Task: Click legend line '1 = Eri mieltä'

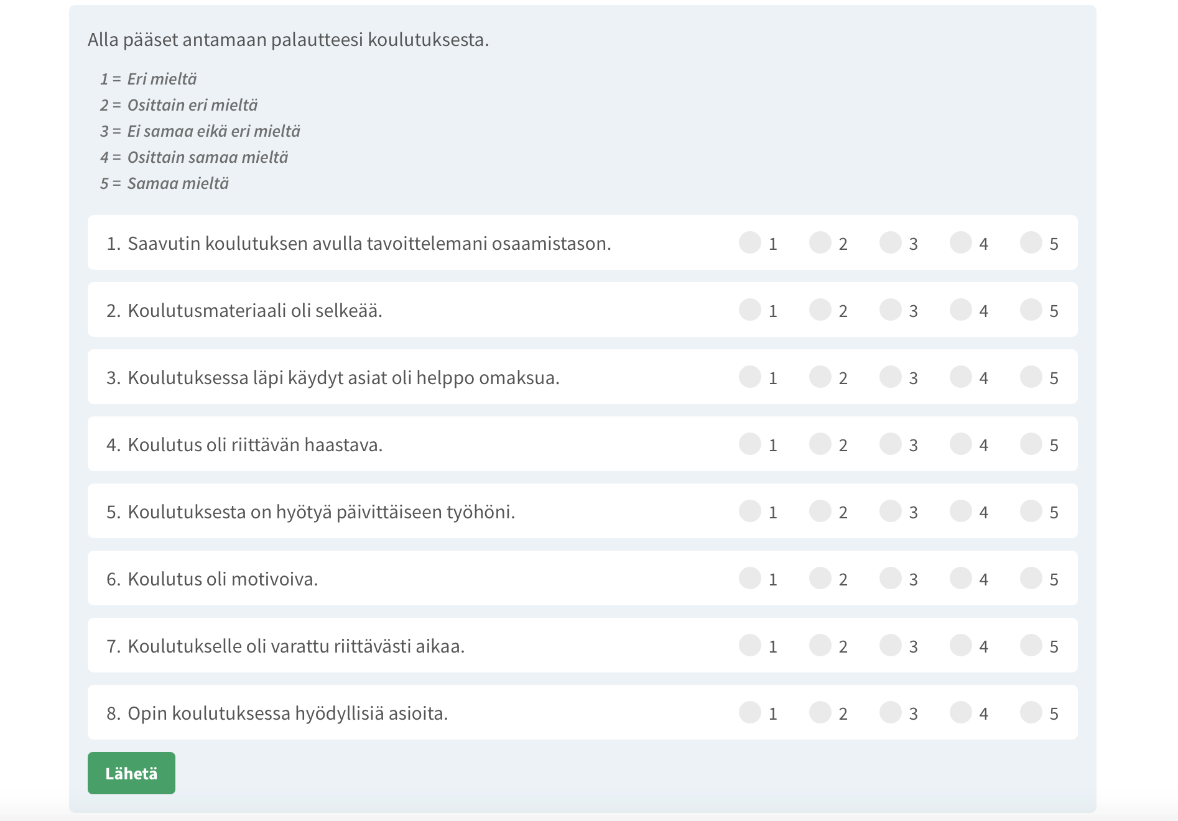Action: point(149,79)
